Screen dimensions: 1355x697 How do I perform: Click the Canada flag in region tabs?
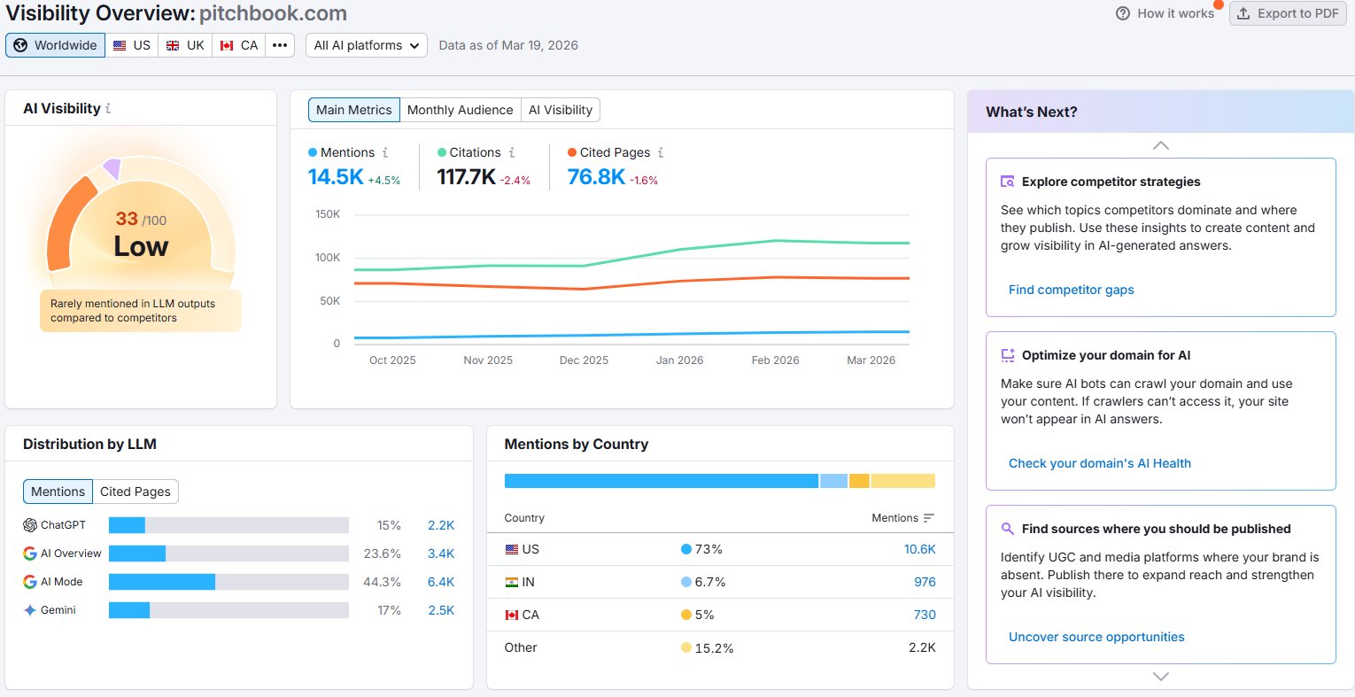coord(227,45)
